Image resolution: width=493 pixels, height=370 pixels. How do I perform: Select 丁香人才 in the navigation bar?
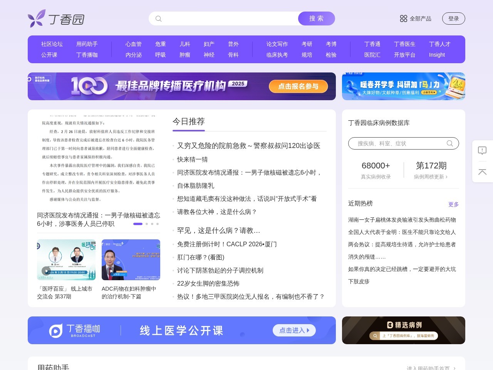click(439, 44)
